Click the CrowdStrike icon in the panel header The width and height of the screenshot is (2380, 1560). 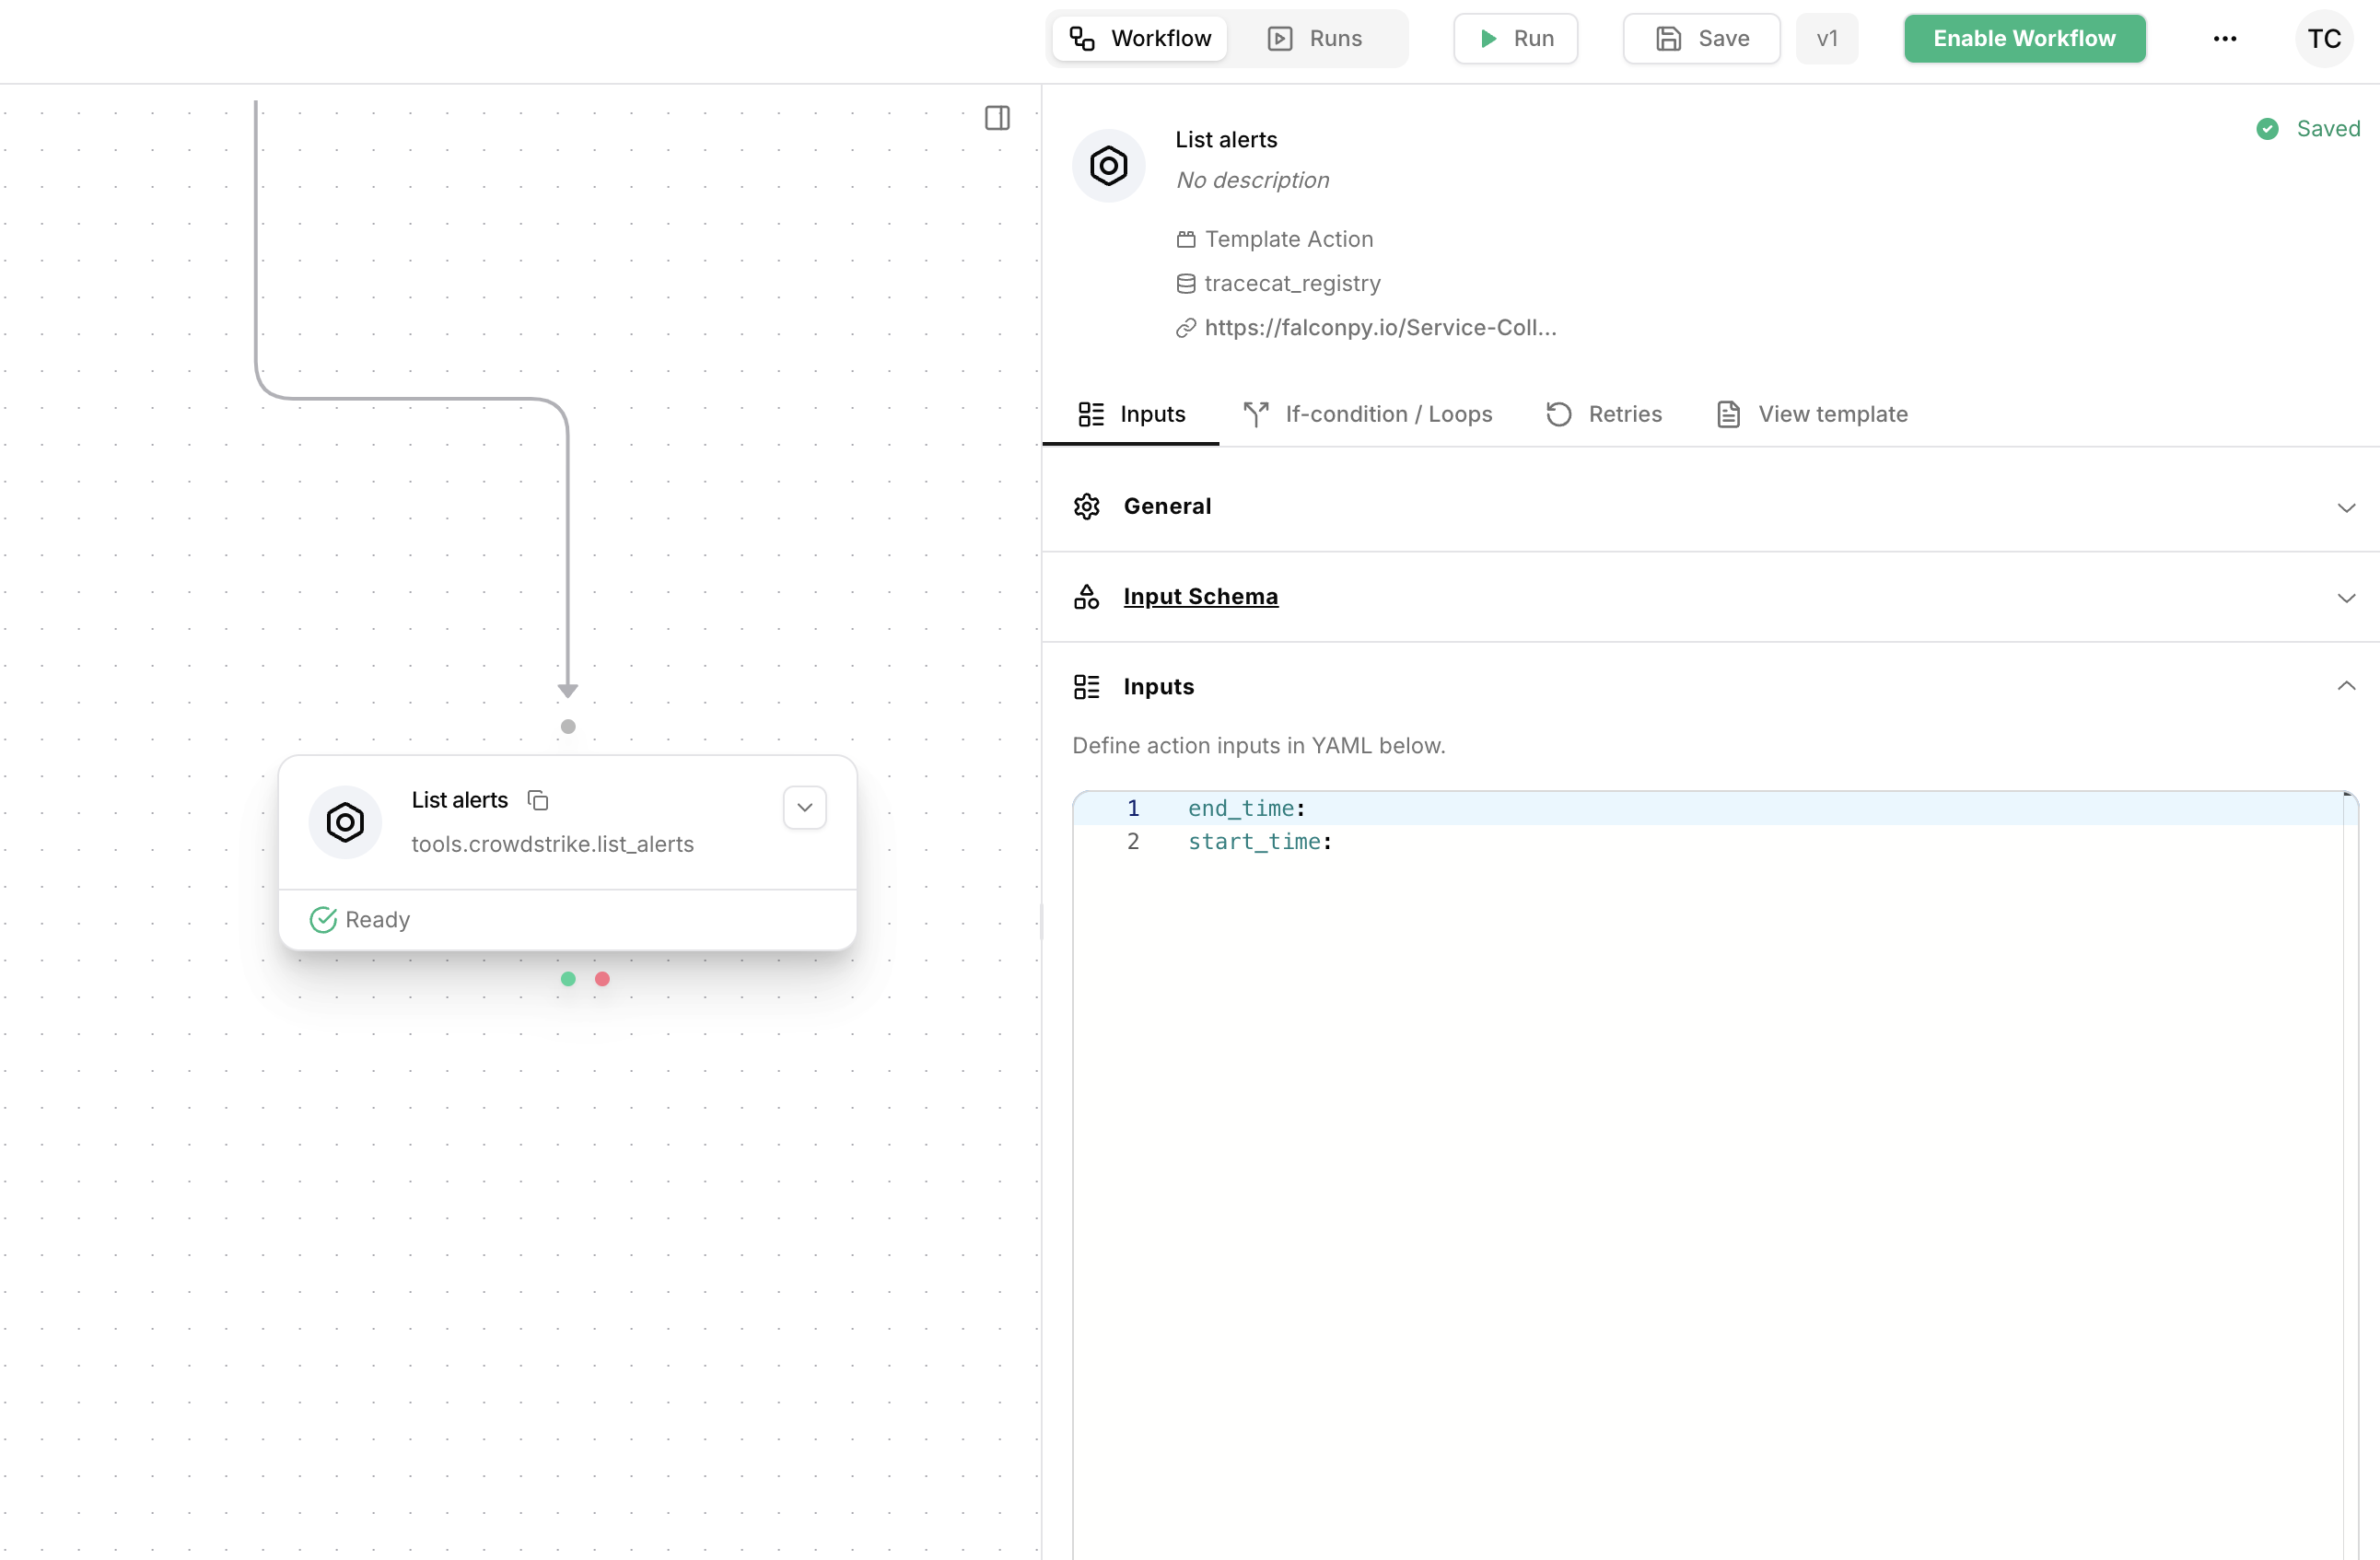(1108, 166)
